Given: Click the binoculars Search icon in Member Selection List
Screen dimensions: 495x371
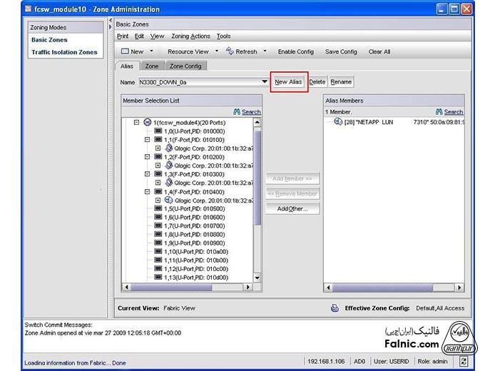Looking at the screenshot, I should pos(237,112).
